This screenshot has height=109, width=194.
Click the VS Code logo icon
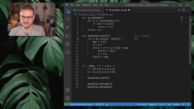click(x=67, y=5)
